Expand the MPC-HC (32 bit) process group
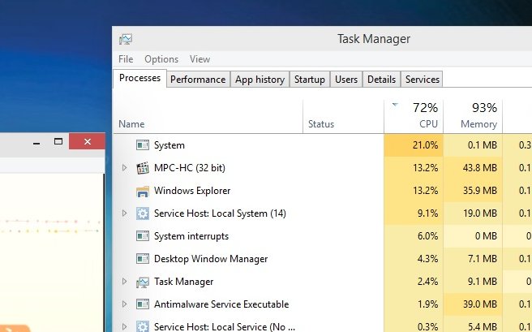Viewport: 532px width, 332px height. (x=125, y=168)
